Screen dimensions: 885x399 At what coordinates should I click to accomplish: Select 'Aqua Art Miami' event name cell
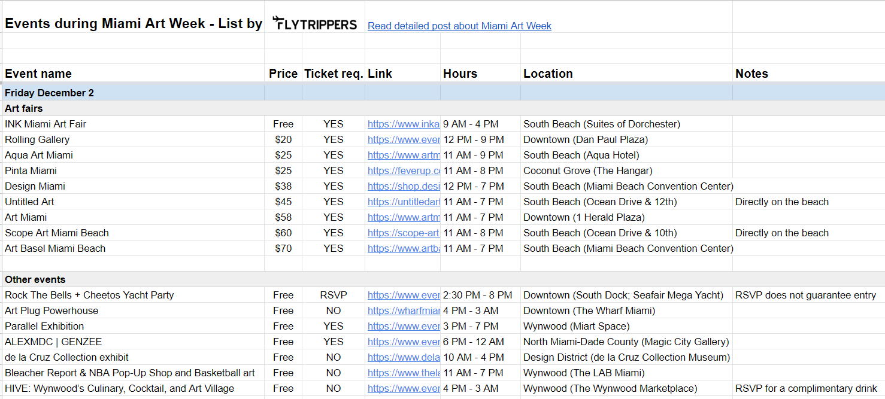pyautogui.click(x=134, y=155)
